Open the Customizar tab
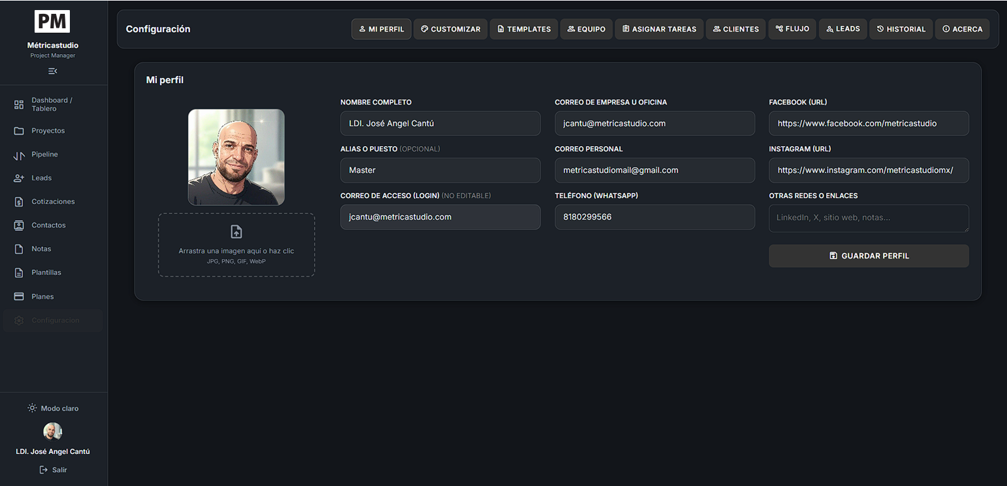The image size is (1007, 486). click(x=451, y=29)
